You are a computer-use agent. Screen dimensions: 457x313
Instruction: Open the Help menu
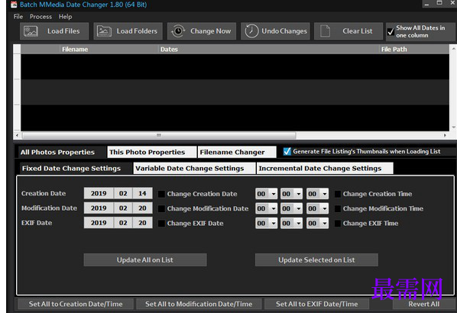click(65, 17)
